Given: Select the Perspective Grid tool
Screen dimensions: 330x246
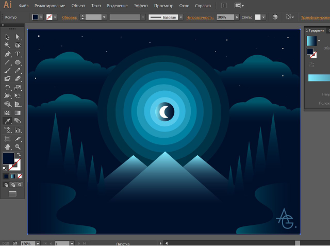Looking at the screenshot, I should (x=18, y=104).
